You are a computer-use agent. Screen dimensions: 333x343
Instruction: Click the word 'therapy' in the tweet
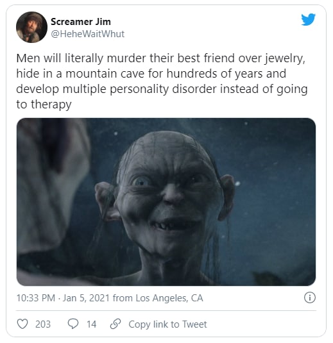click(x=51, y=105)
